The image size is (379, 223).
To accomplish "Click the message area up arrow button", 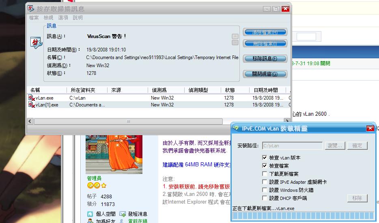I will (235, 36).
